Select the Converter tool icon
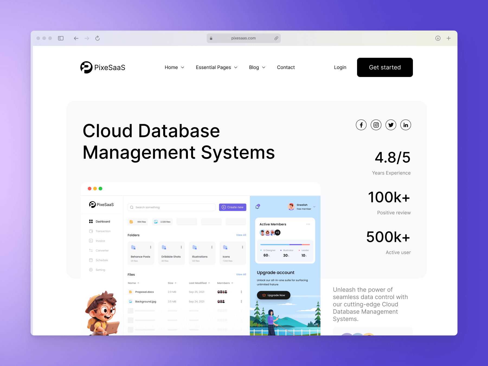This screenshot has height=366, width=488. tap(91, 251)
